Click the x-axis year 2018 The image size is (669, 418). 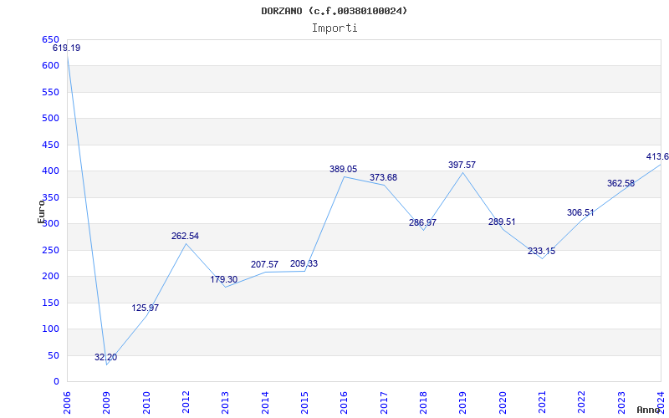point(423,403)
